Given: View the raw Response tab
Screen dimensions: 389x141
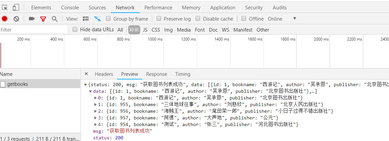Looking at the screenshot, I should coord(157,74).
